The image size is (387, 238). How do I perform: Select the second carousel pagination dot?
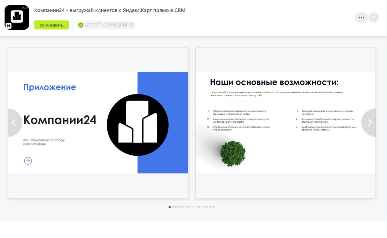pos(173,207)
